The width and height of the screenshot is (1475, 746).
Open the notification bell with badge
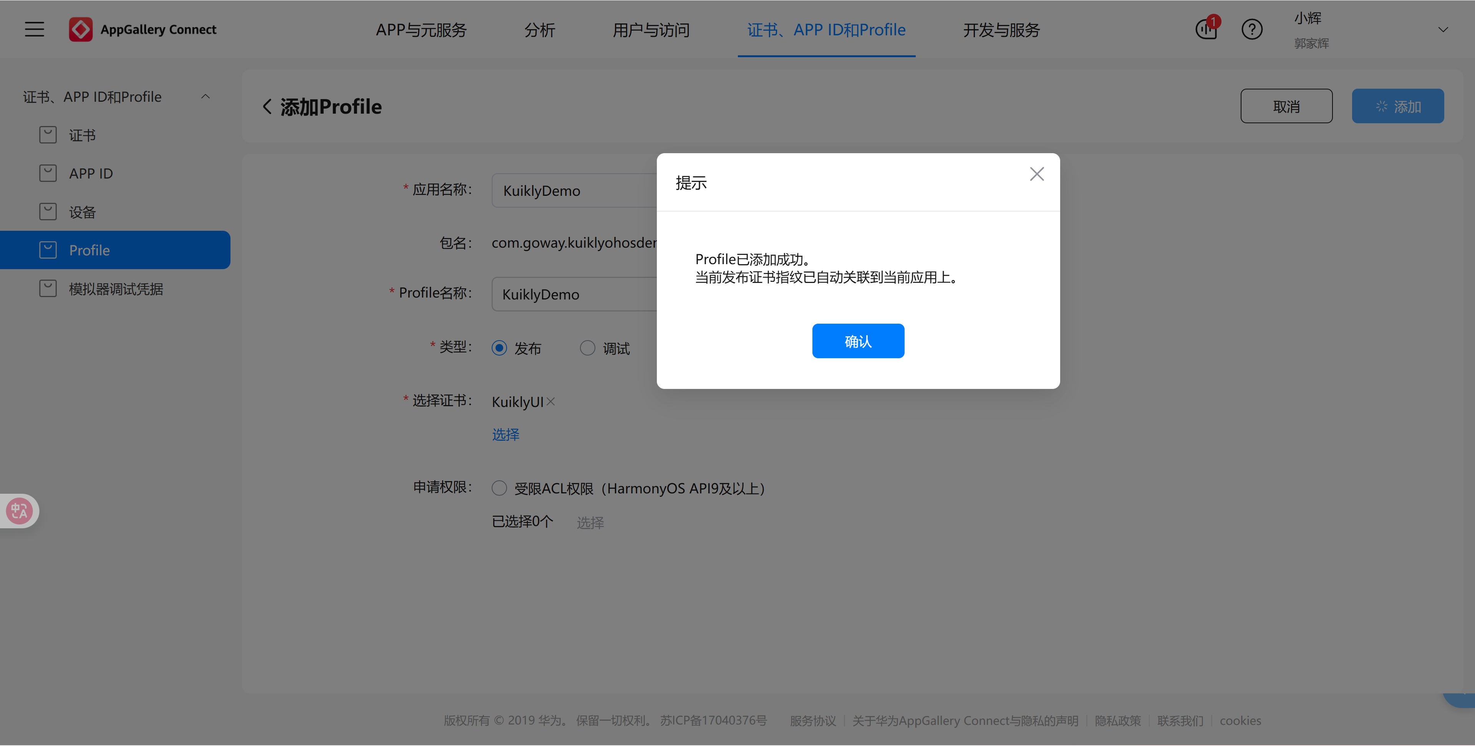(1207, 29)
